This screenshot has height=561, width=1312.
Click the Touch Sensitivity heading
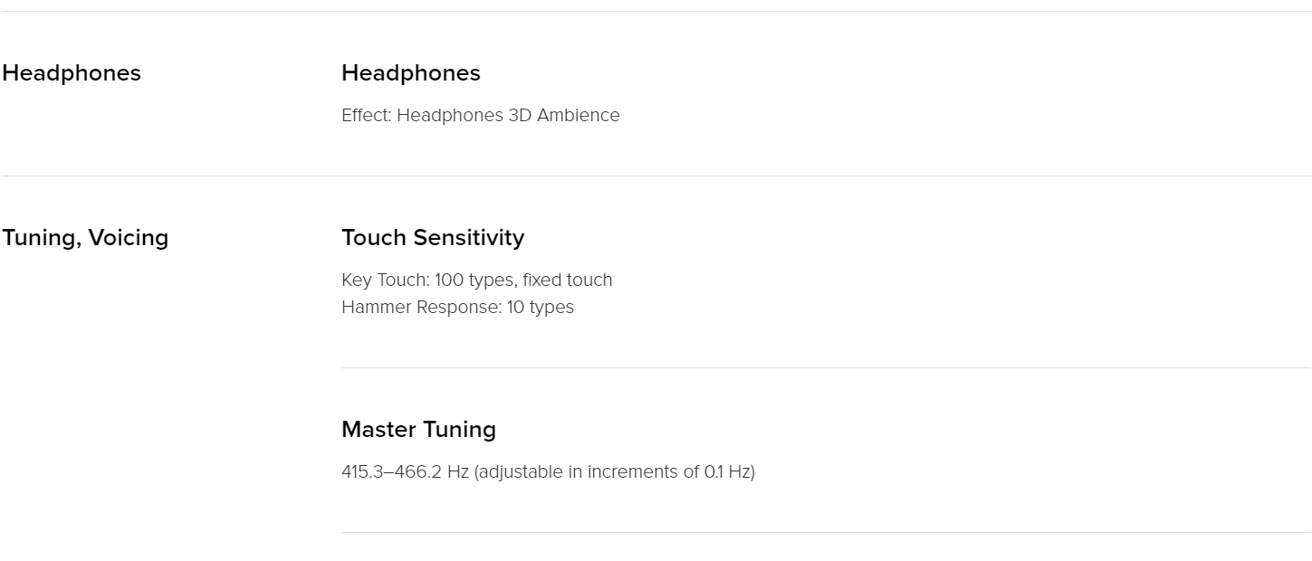tap(433, 238)
